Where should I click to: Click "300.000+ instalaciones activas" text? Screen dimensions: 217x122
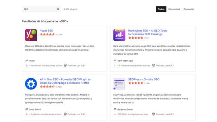pyautogui.click(x=133, y=114)
